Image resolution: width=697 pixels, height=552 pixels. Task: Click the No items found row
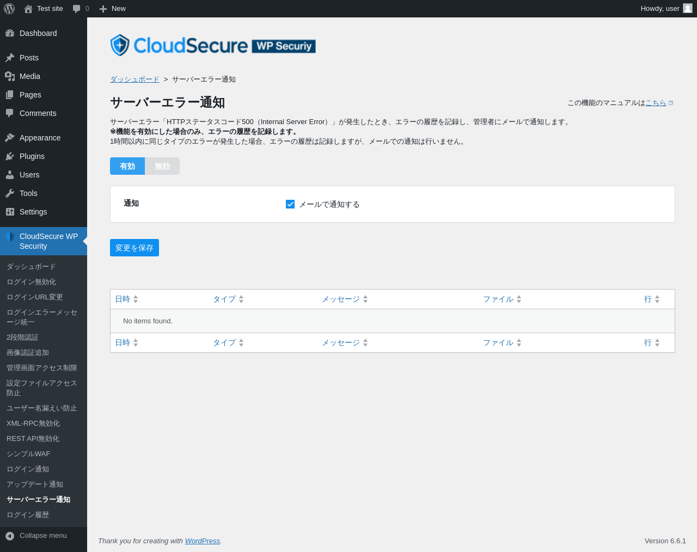click(x=393, y=321)
